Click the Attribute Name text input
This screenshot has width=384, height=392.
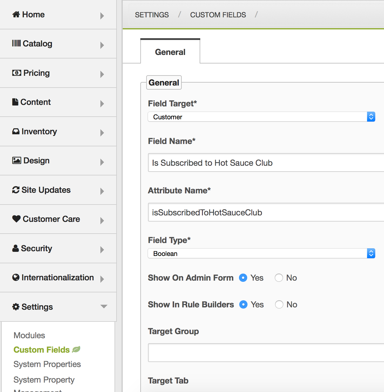point(266,212)
